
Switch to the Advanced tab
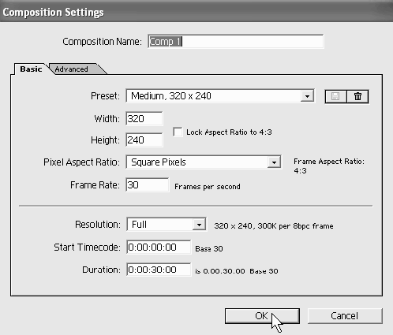point(75,69)
